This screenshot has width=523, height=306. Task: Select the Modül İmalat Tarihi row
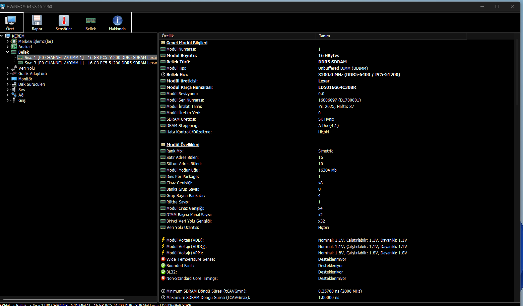point(337,106)
